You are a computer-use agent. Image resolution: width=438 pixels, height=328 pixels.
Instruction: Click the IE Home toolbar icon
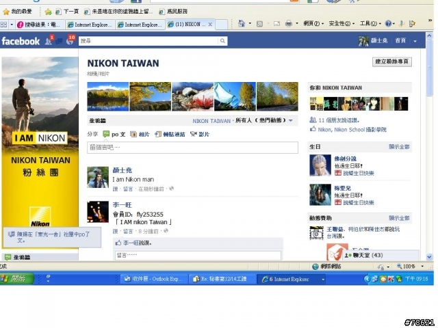click(x=242, y=24)
